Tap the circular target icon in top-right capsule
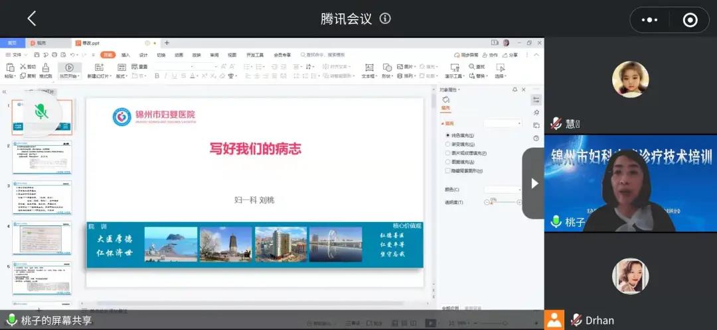The width and height of the screenshot is (717, 330). click(690, 20)
